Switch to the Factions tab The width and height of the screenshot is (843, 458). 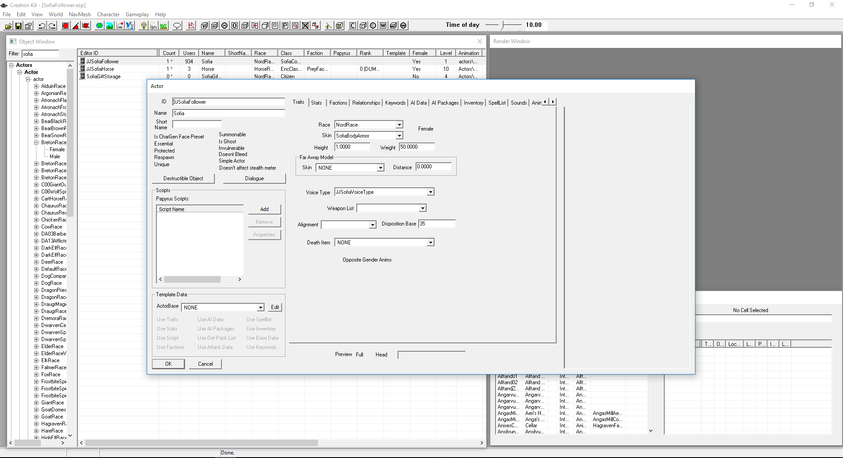338,103
